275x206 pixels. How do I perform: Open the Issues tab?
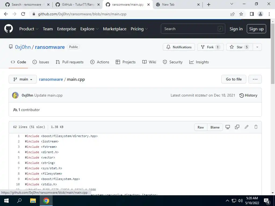pos(41,62)
